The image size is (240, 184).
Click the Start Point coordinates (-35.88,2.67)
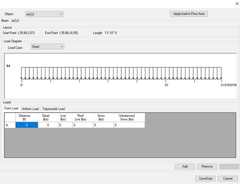coord(26,33)
